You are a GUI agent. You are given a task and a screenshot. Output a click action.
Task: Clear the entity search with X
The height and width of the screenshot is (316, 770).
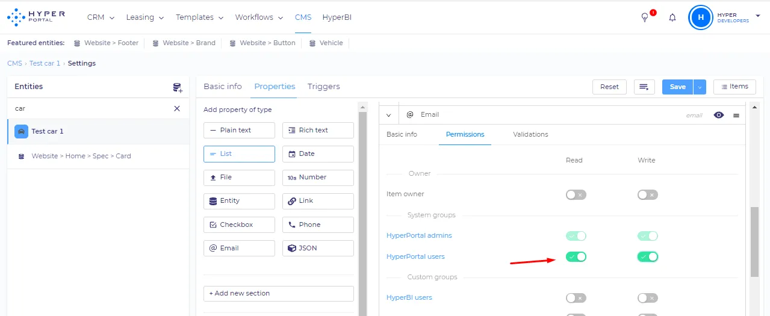pyautogui.click(x=177, y=108)
